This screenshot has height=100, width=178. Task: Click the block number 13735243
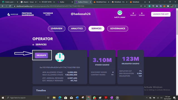[48, 13]
